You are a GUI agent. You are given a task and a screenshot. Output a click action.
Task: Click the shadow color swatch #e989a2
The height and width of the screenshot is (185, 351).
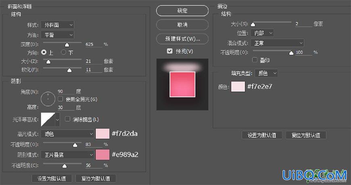click(102, 155)
